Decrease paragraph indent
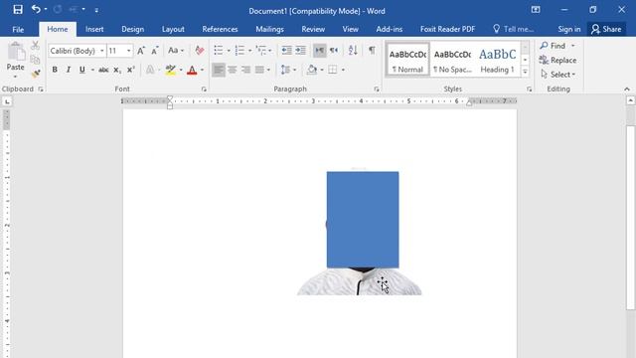Image resolution: width=636 pixels, height=358 pixels. pyautogui.click(x=286, y=51)
